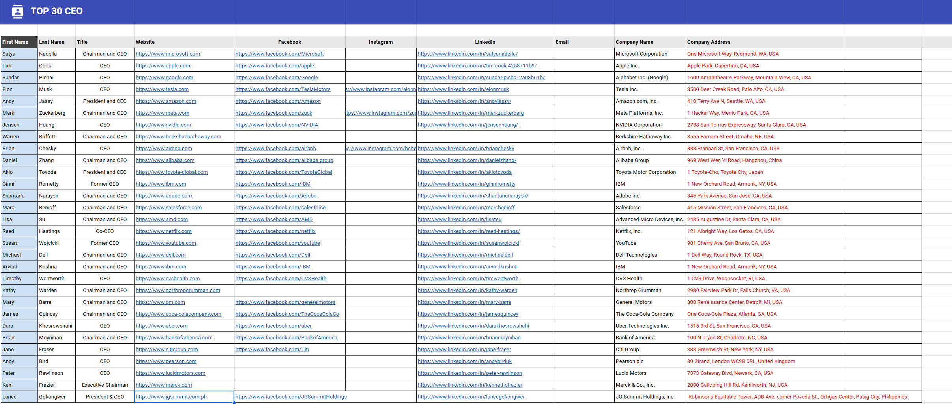This screenshot has height=404, width=952.
Task: Click the Website column header cell
Action: (184, 42)
